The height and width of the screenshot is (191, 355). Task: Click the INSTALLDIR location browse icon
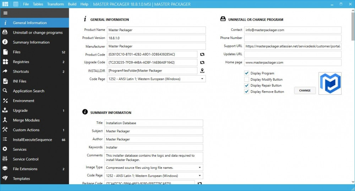tap(202, 71)
